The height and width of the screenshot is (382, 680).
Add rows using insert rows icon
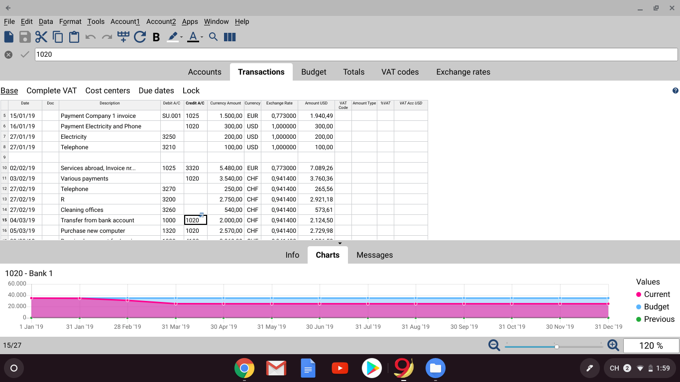pyautogui.click(x=123, y=36)
